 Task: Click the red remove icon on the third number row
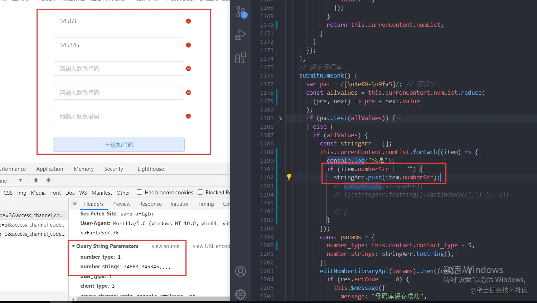188,69
